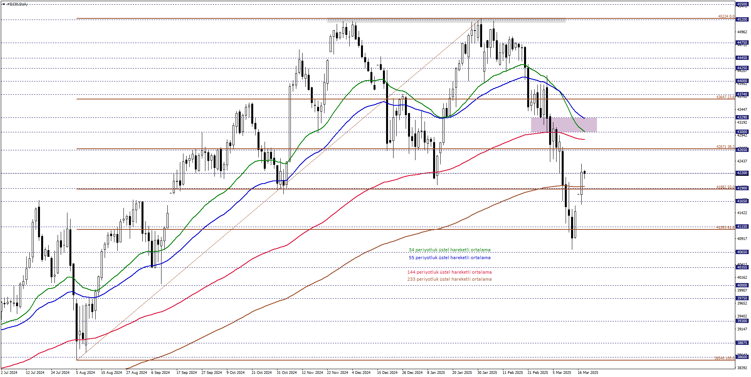
Task: Click the 44962 price scale value
Action: coord(742,32)
